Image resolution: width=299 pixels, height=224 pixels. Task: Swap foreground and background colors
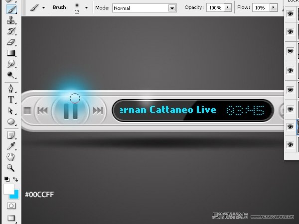[15, 179]
